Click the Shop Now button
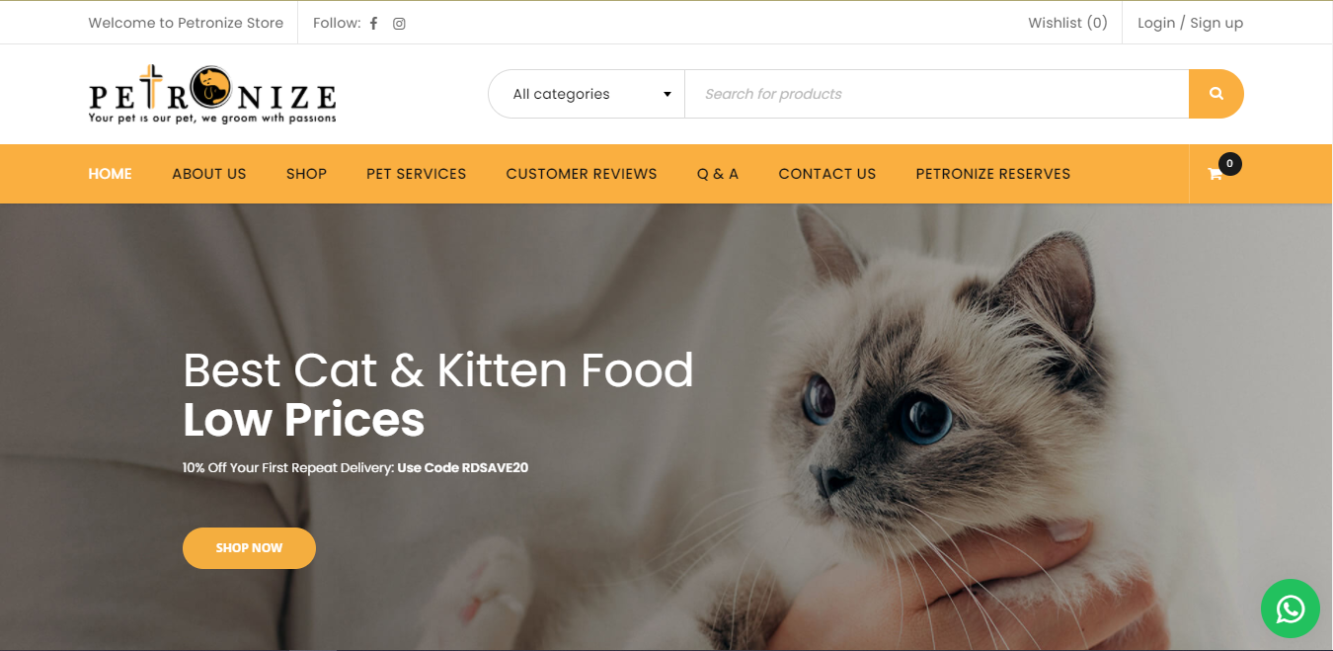 click(249, 548)
